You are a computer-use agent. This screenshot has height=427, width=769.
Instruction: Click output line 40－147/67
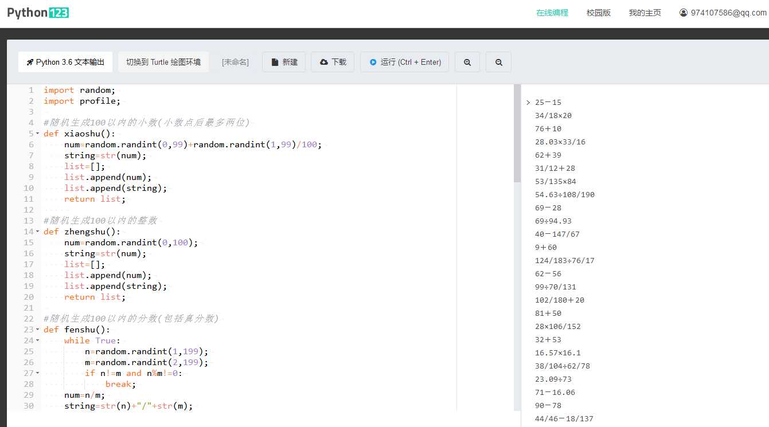click(557, 234)
